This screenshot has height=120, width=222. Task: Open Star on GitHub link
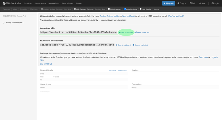point(46,64)
